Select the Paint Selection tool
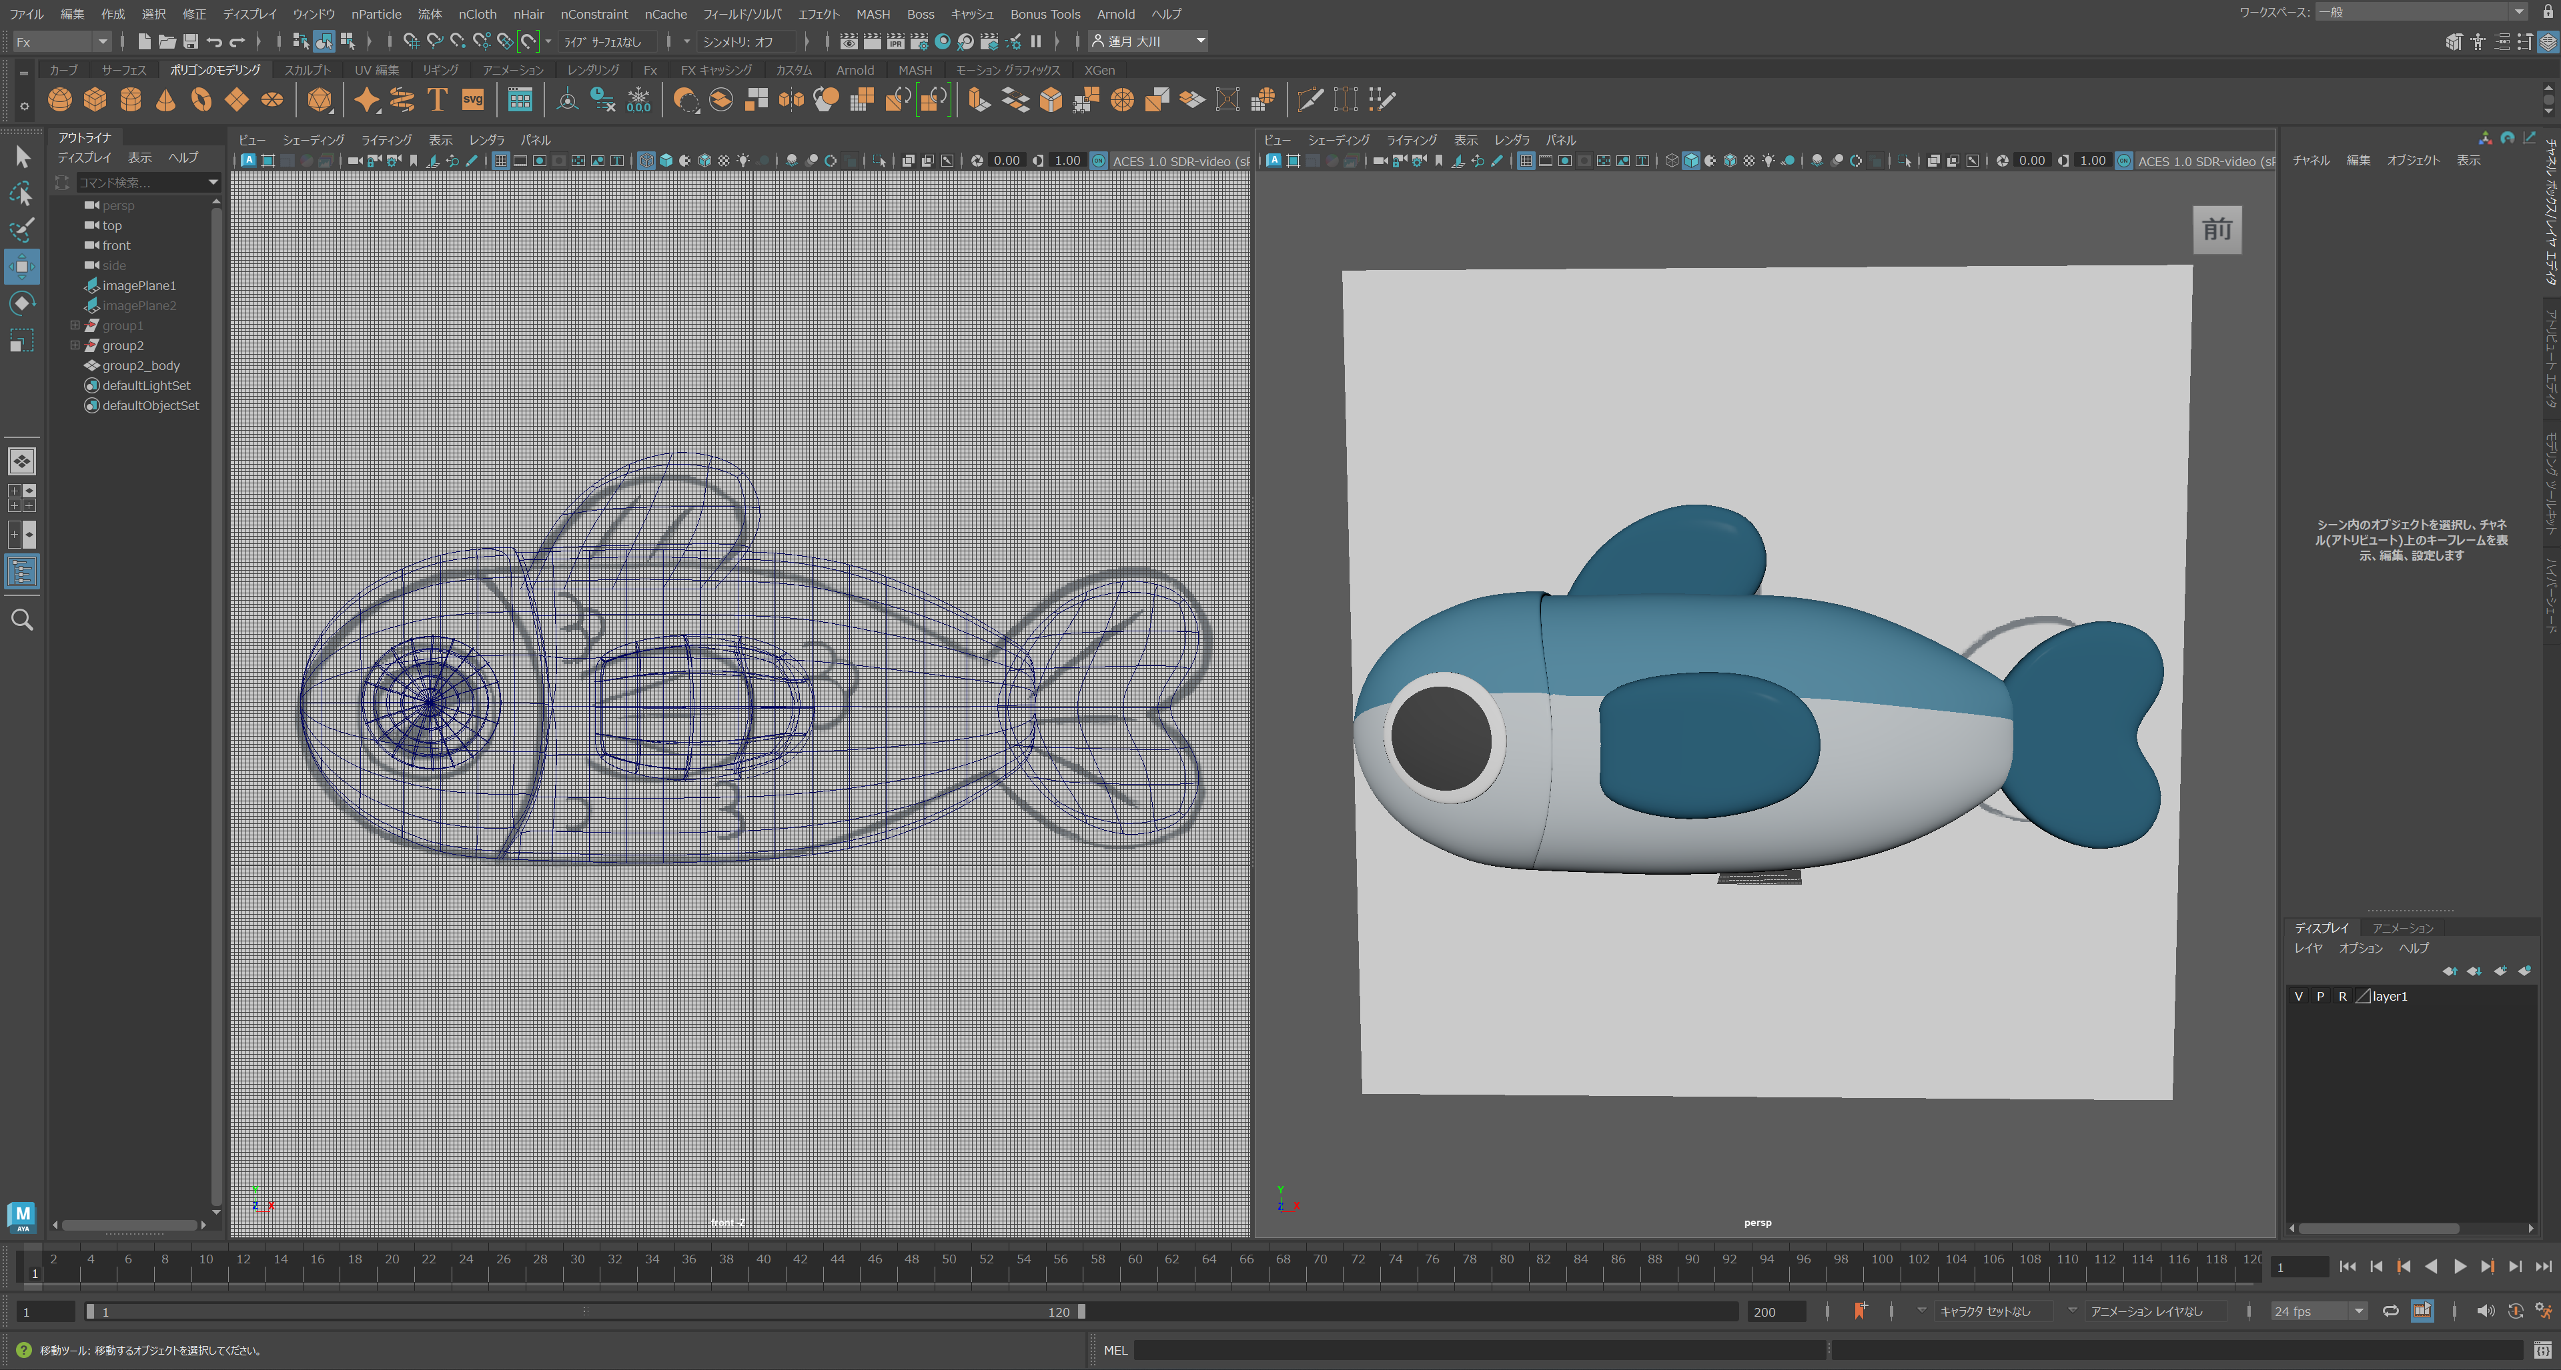Image resolution: width=2561 pixels, height=1370 pixels. [x=22, y=229]
